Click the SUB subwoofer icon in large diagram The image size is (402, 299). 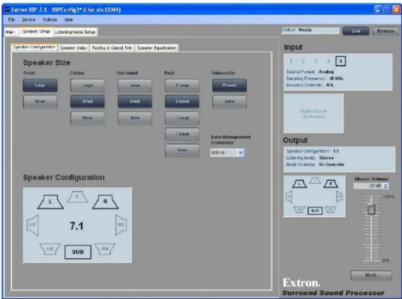tap(78, 252)
